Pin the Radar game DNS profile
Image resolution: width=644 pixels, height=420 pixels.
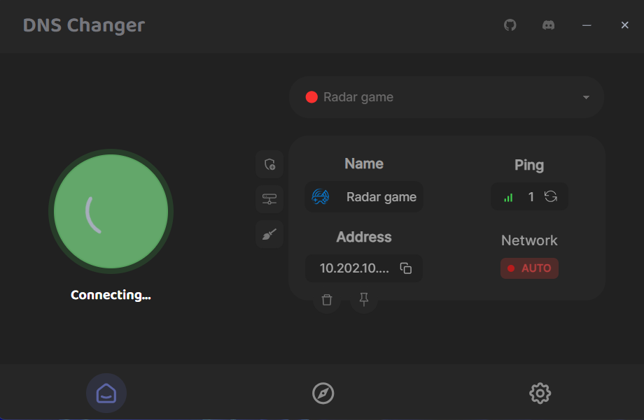pyautogui.click(x=363, y=299)
